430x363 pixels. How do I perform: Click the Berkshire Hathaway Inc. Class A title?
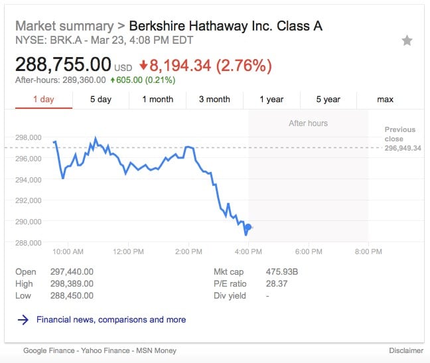(x=226, y=27)
